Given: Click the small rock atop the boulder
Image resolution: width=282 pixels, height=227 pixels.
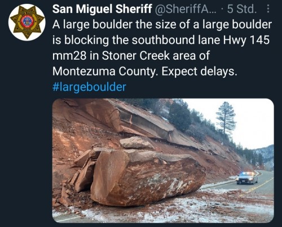Looking at the screenshot, I should (136, 143).
